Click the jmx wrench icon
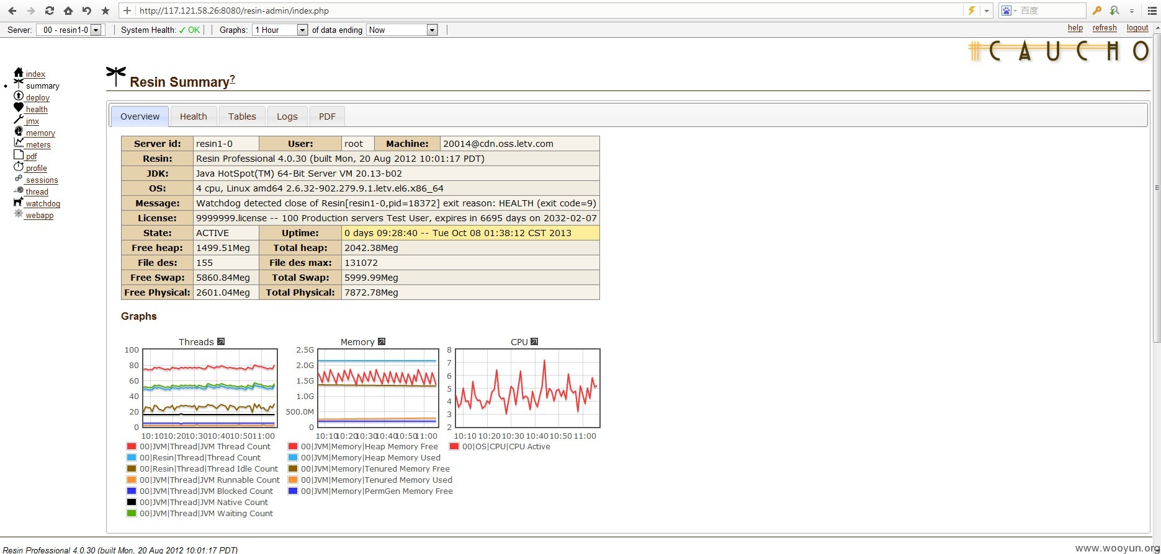The height and width of the screenshot is (554, 1161). (x=19, y=120)
